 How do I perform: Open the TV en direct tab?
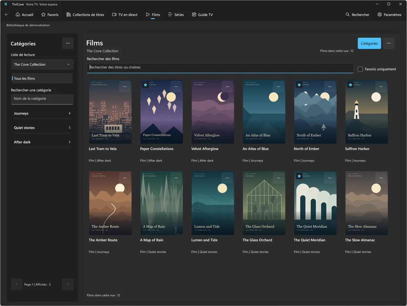coord(125,15)
